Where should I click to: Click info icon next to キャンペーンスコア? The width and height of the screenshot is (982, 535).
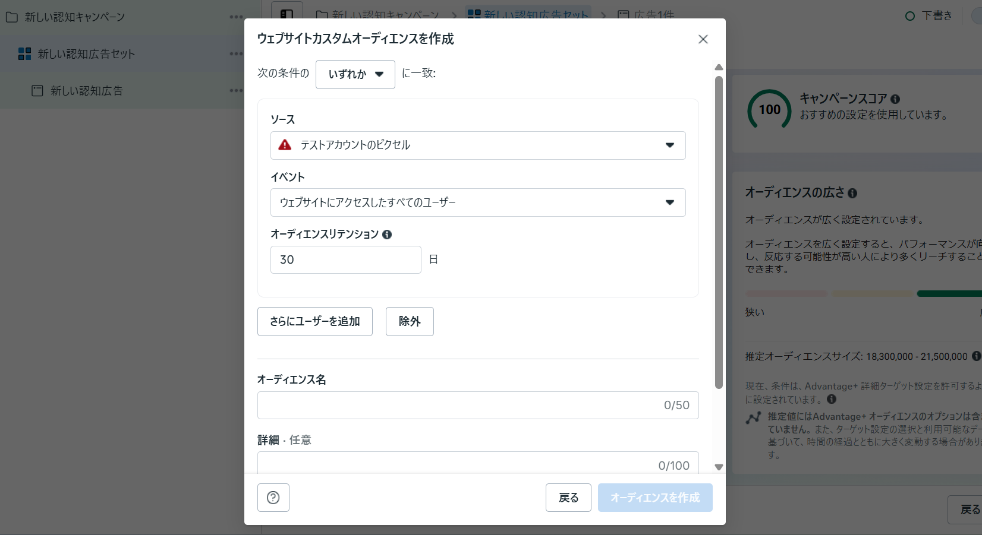895,99
